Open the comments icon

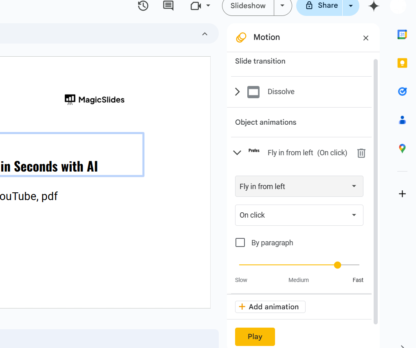(168, 6)
